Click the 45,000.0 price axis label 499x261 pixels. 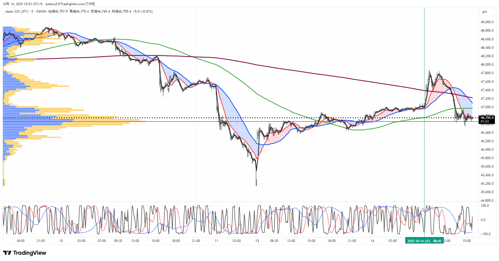pyautogui.click(x=487, y=192)
